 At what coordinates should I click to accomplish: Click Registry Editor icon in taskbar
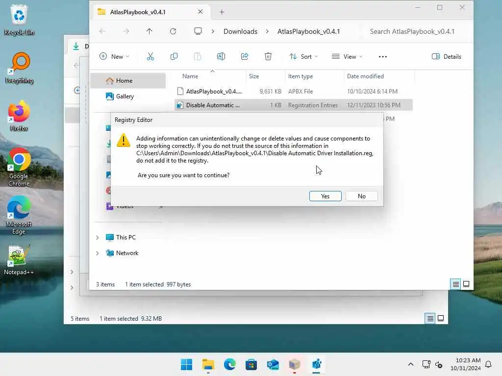(316, 364)
